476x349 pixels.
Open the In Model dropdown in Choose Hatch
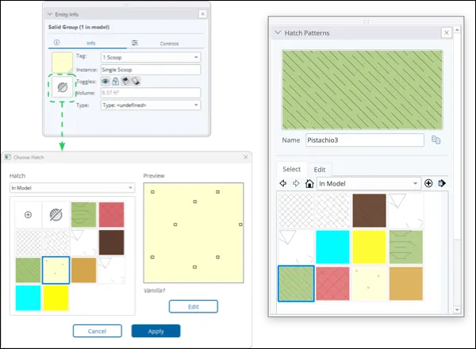point(72,188)
